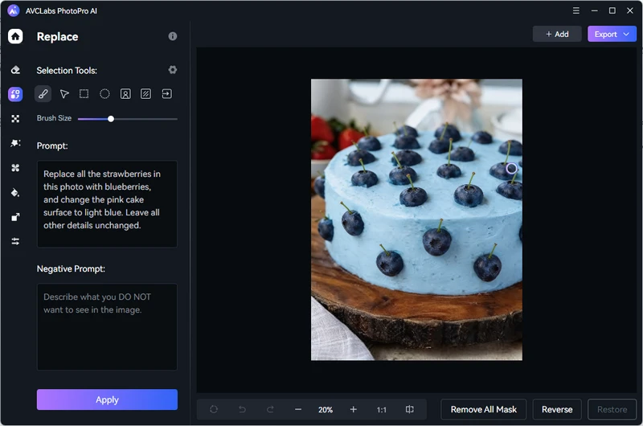Open the Adjustments sliders tool in sidebar
643x426 pixels.
pyautogui.click(x=15, y=241)
